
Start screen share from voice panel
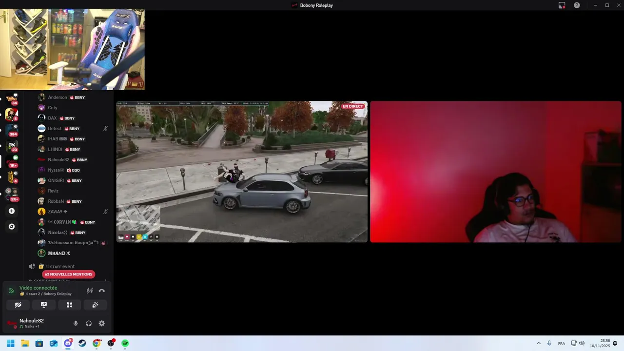click(44, 305)
